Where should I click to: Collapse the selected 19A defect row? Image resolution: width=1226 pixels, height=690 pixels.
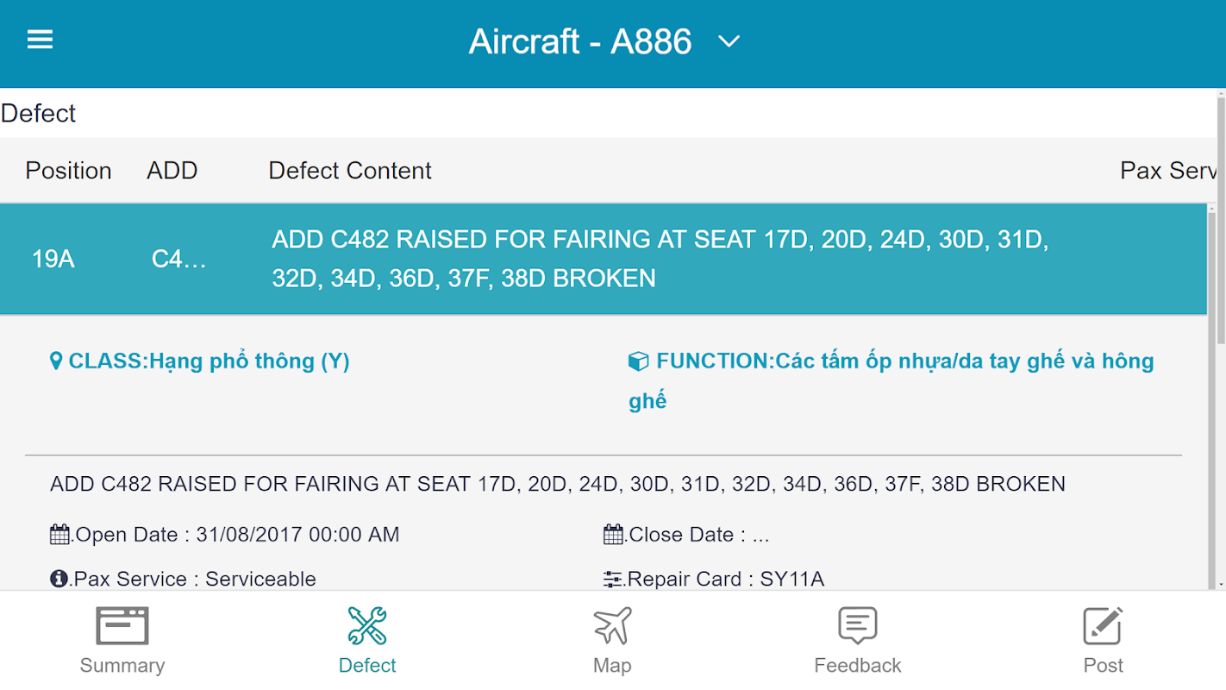coord(604,259)
